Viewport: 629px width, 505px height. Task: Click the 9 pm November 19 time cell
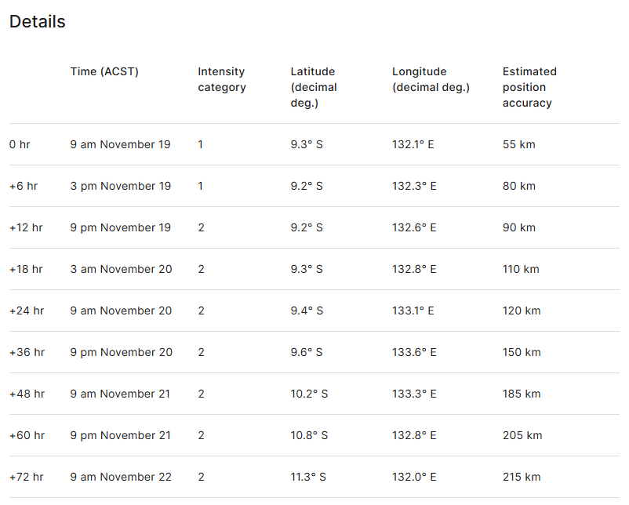pyautogui.click(x=120, y=227)
